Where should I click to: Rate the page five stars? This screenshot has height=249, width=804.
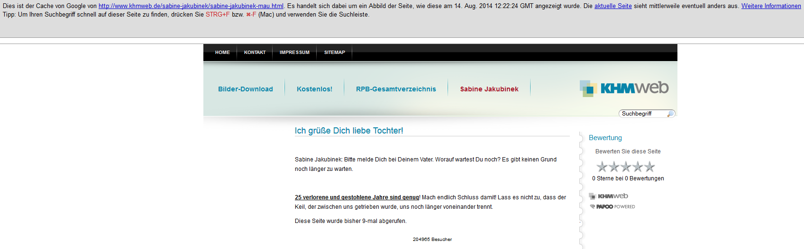(x=649, y=167)
